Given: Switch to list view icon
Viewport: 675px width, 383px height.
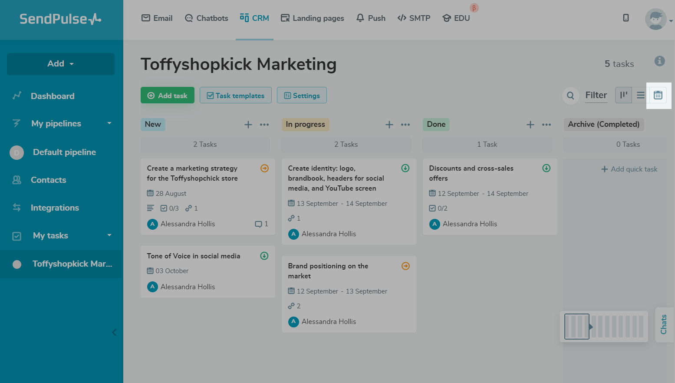Looking at the screenshot, I should coord(640,95).
